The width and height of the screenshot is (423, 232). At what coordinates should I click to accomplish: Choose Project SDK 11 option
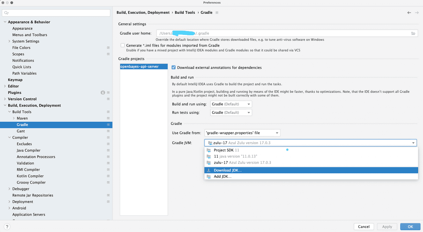pos(226,150)
